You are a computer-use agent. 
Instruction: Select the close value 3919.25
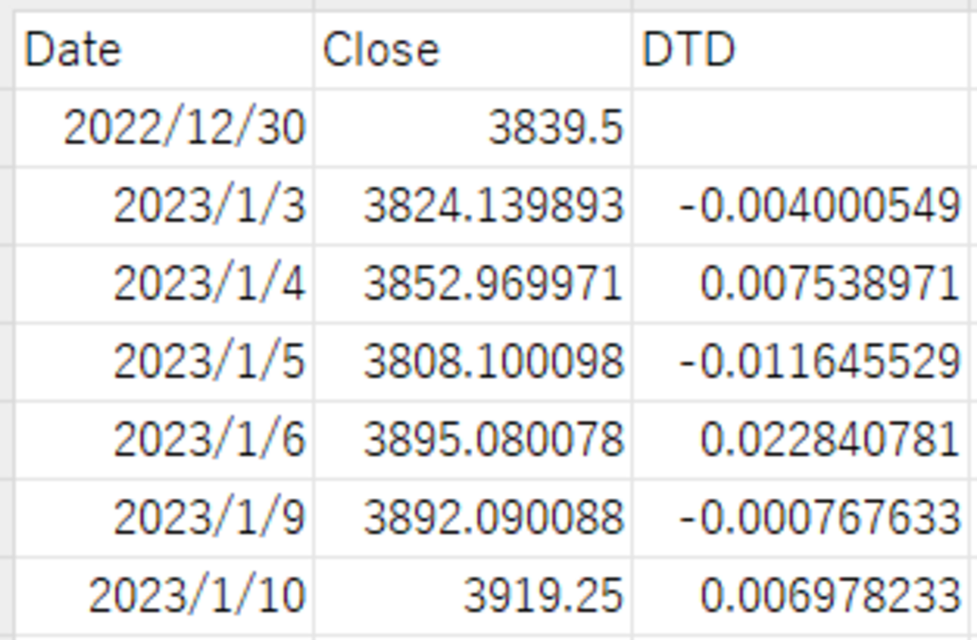(x=472, y=596)
